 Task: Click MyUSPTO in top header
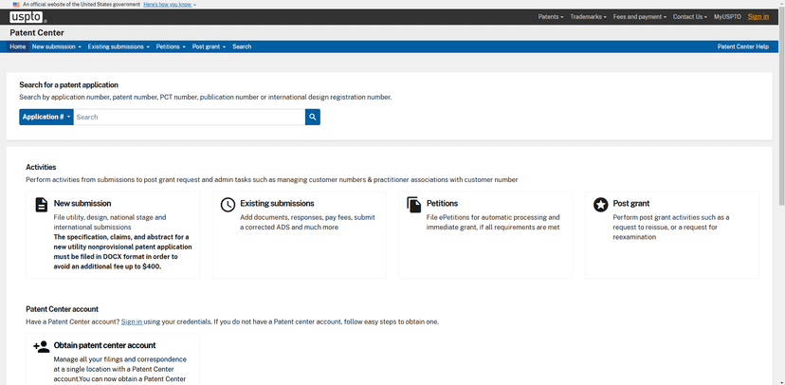[727, 17]
